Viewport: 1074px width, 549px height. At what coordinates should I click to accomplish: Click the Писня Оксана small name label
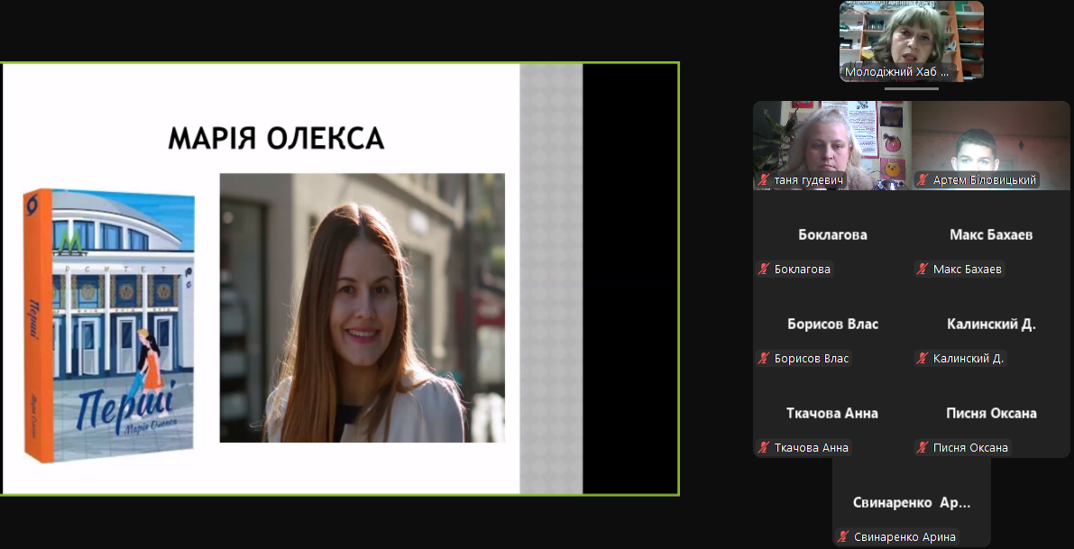pos(970,448)
